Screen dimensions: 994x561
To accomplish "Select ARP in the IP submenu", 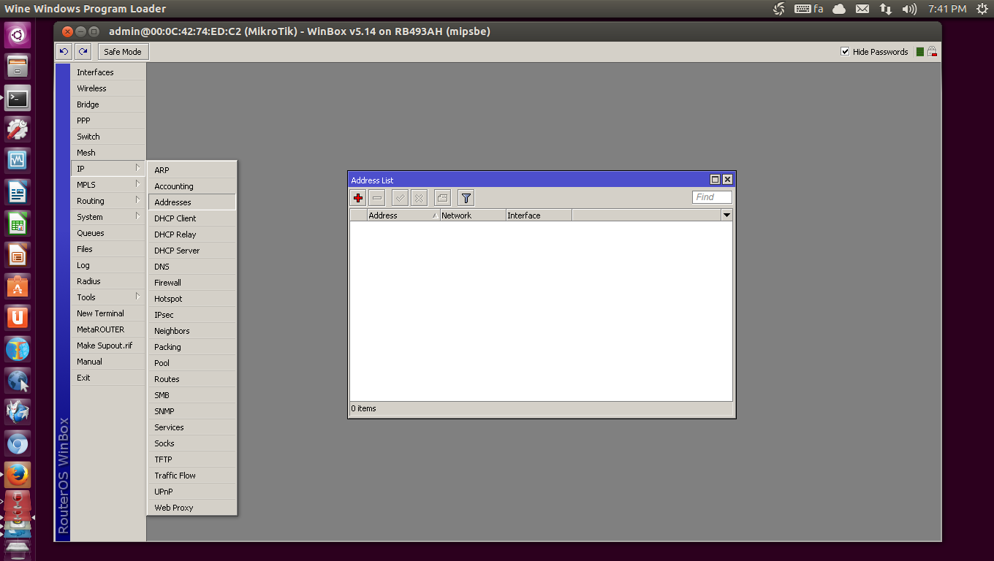I will click(x=192, y=170).
